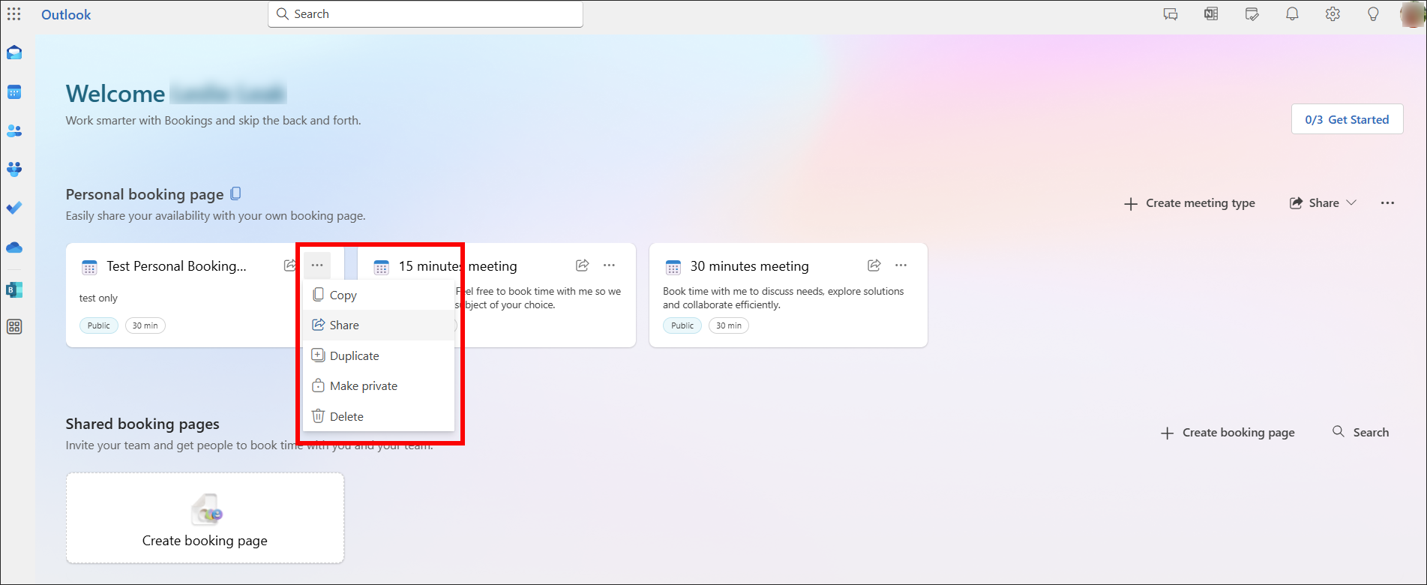Click the 0/3 Get Started button

click(x=1347, y=119)
